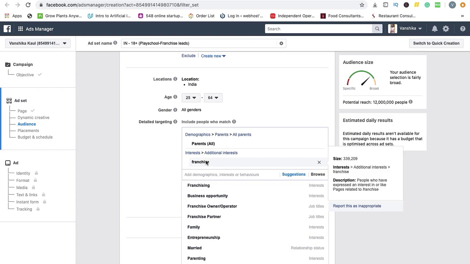Viewport: 470px width, 264px height.
Task: Click info icon next to Gender
Action: 175,110
